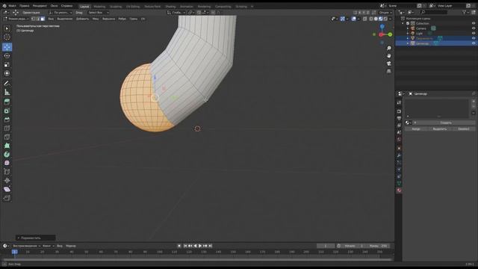Switch to the UV Editing workspace tab
The height and width of the screenshot is (269, 478).
pyautogui.click(x=133, y=7)
